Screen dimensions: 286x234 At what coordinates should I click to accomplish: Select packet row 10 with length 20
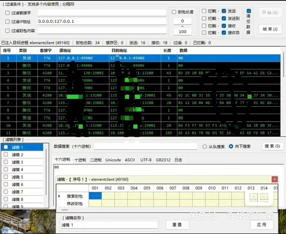click(x=140, y=125)
